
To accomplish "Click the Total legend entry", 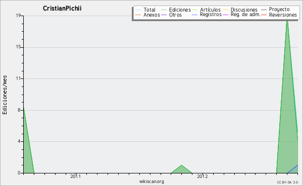I will point(145,10).
